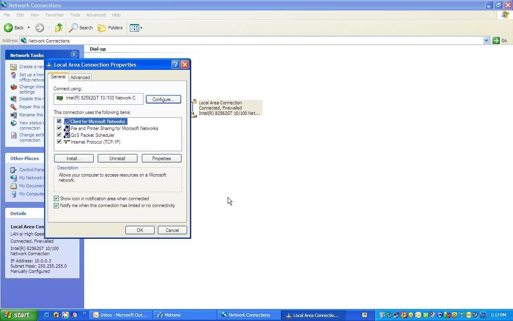Click Change settings of connection icon
513x321 pixels.
point(14,135)
